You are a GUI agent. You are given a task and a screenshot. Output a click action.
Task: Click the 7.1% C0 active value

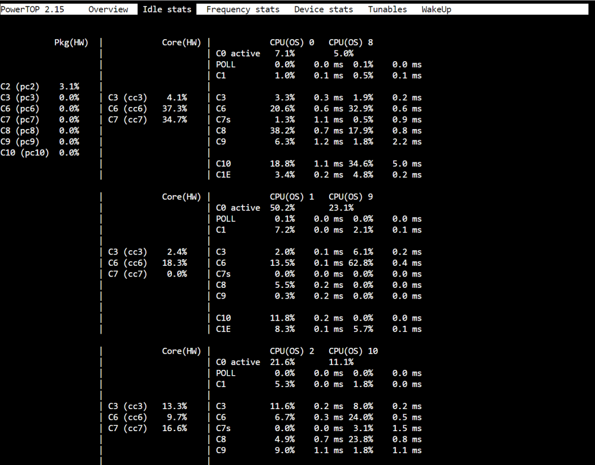coord(284,54)
